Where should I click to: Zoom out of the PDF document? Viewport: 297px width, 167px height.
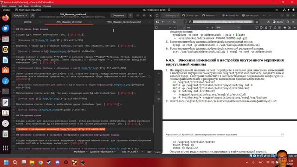tap(207, 27)
